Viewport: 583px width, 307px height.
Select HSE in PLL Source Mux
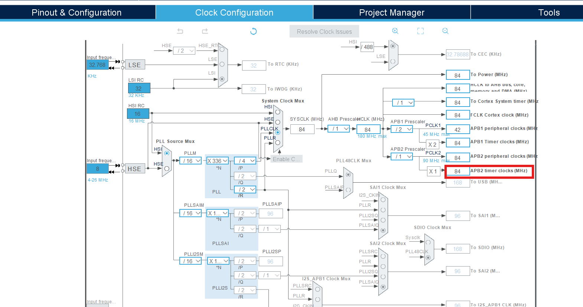167,169
